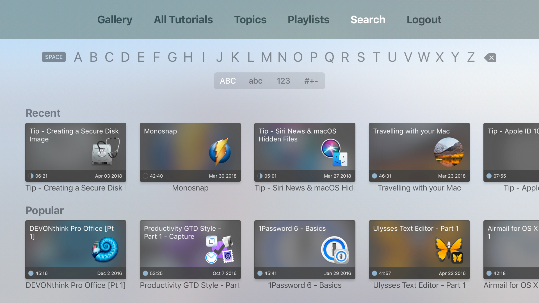The width and height of the screenshot is (539, 303).
Task: Select letter M on the keyboard
Action: pos(267,57)
